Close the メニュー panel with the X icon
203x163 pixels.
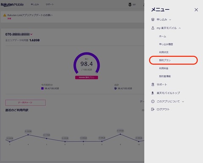[x=196, y=10]
